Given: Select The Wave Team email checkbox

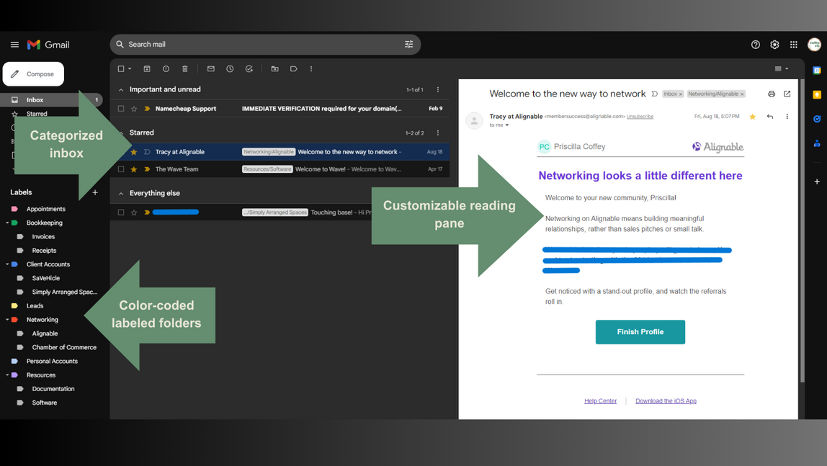Looking at the screenshot, I should point(121,169).
